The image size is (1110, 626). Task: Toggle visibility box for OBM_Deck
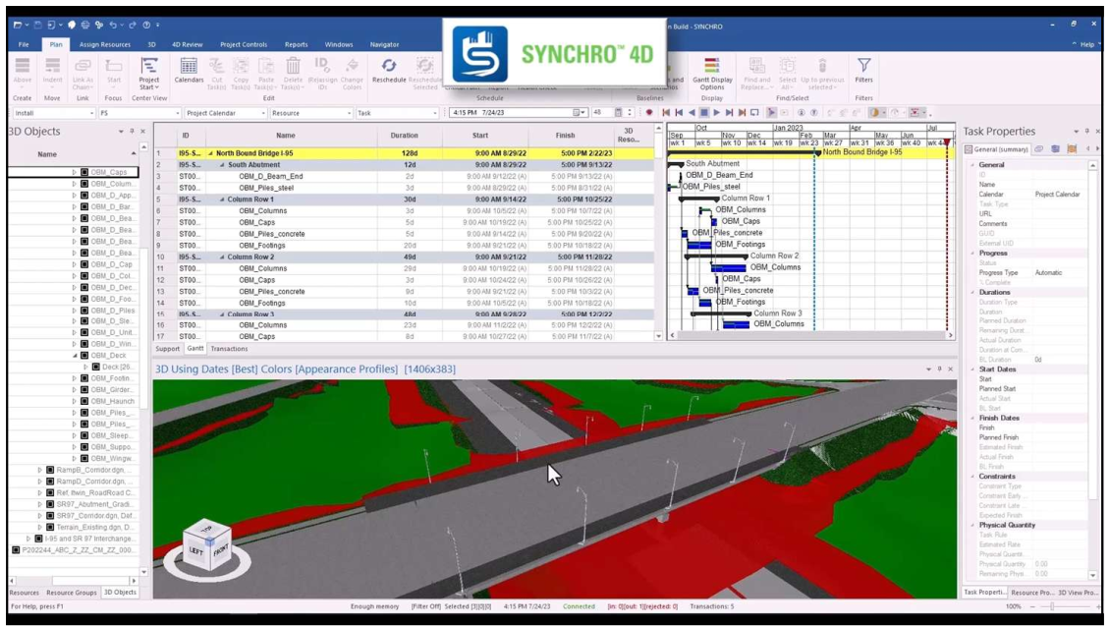84,356
